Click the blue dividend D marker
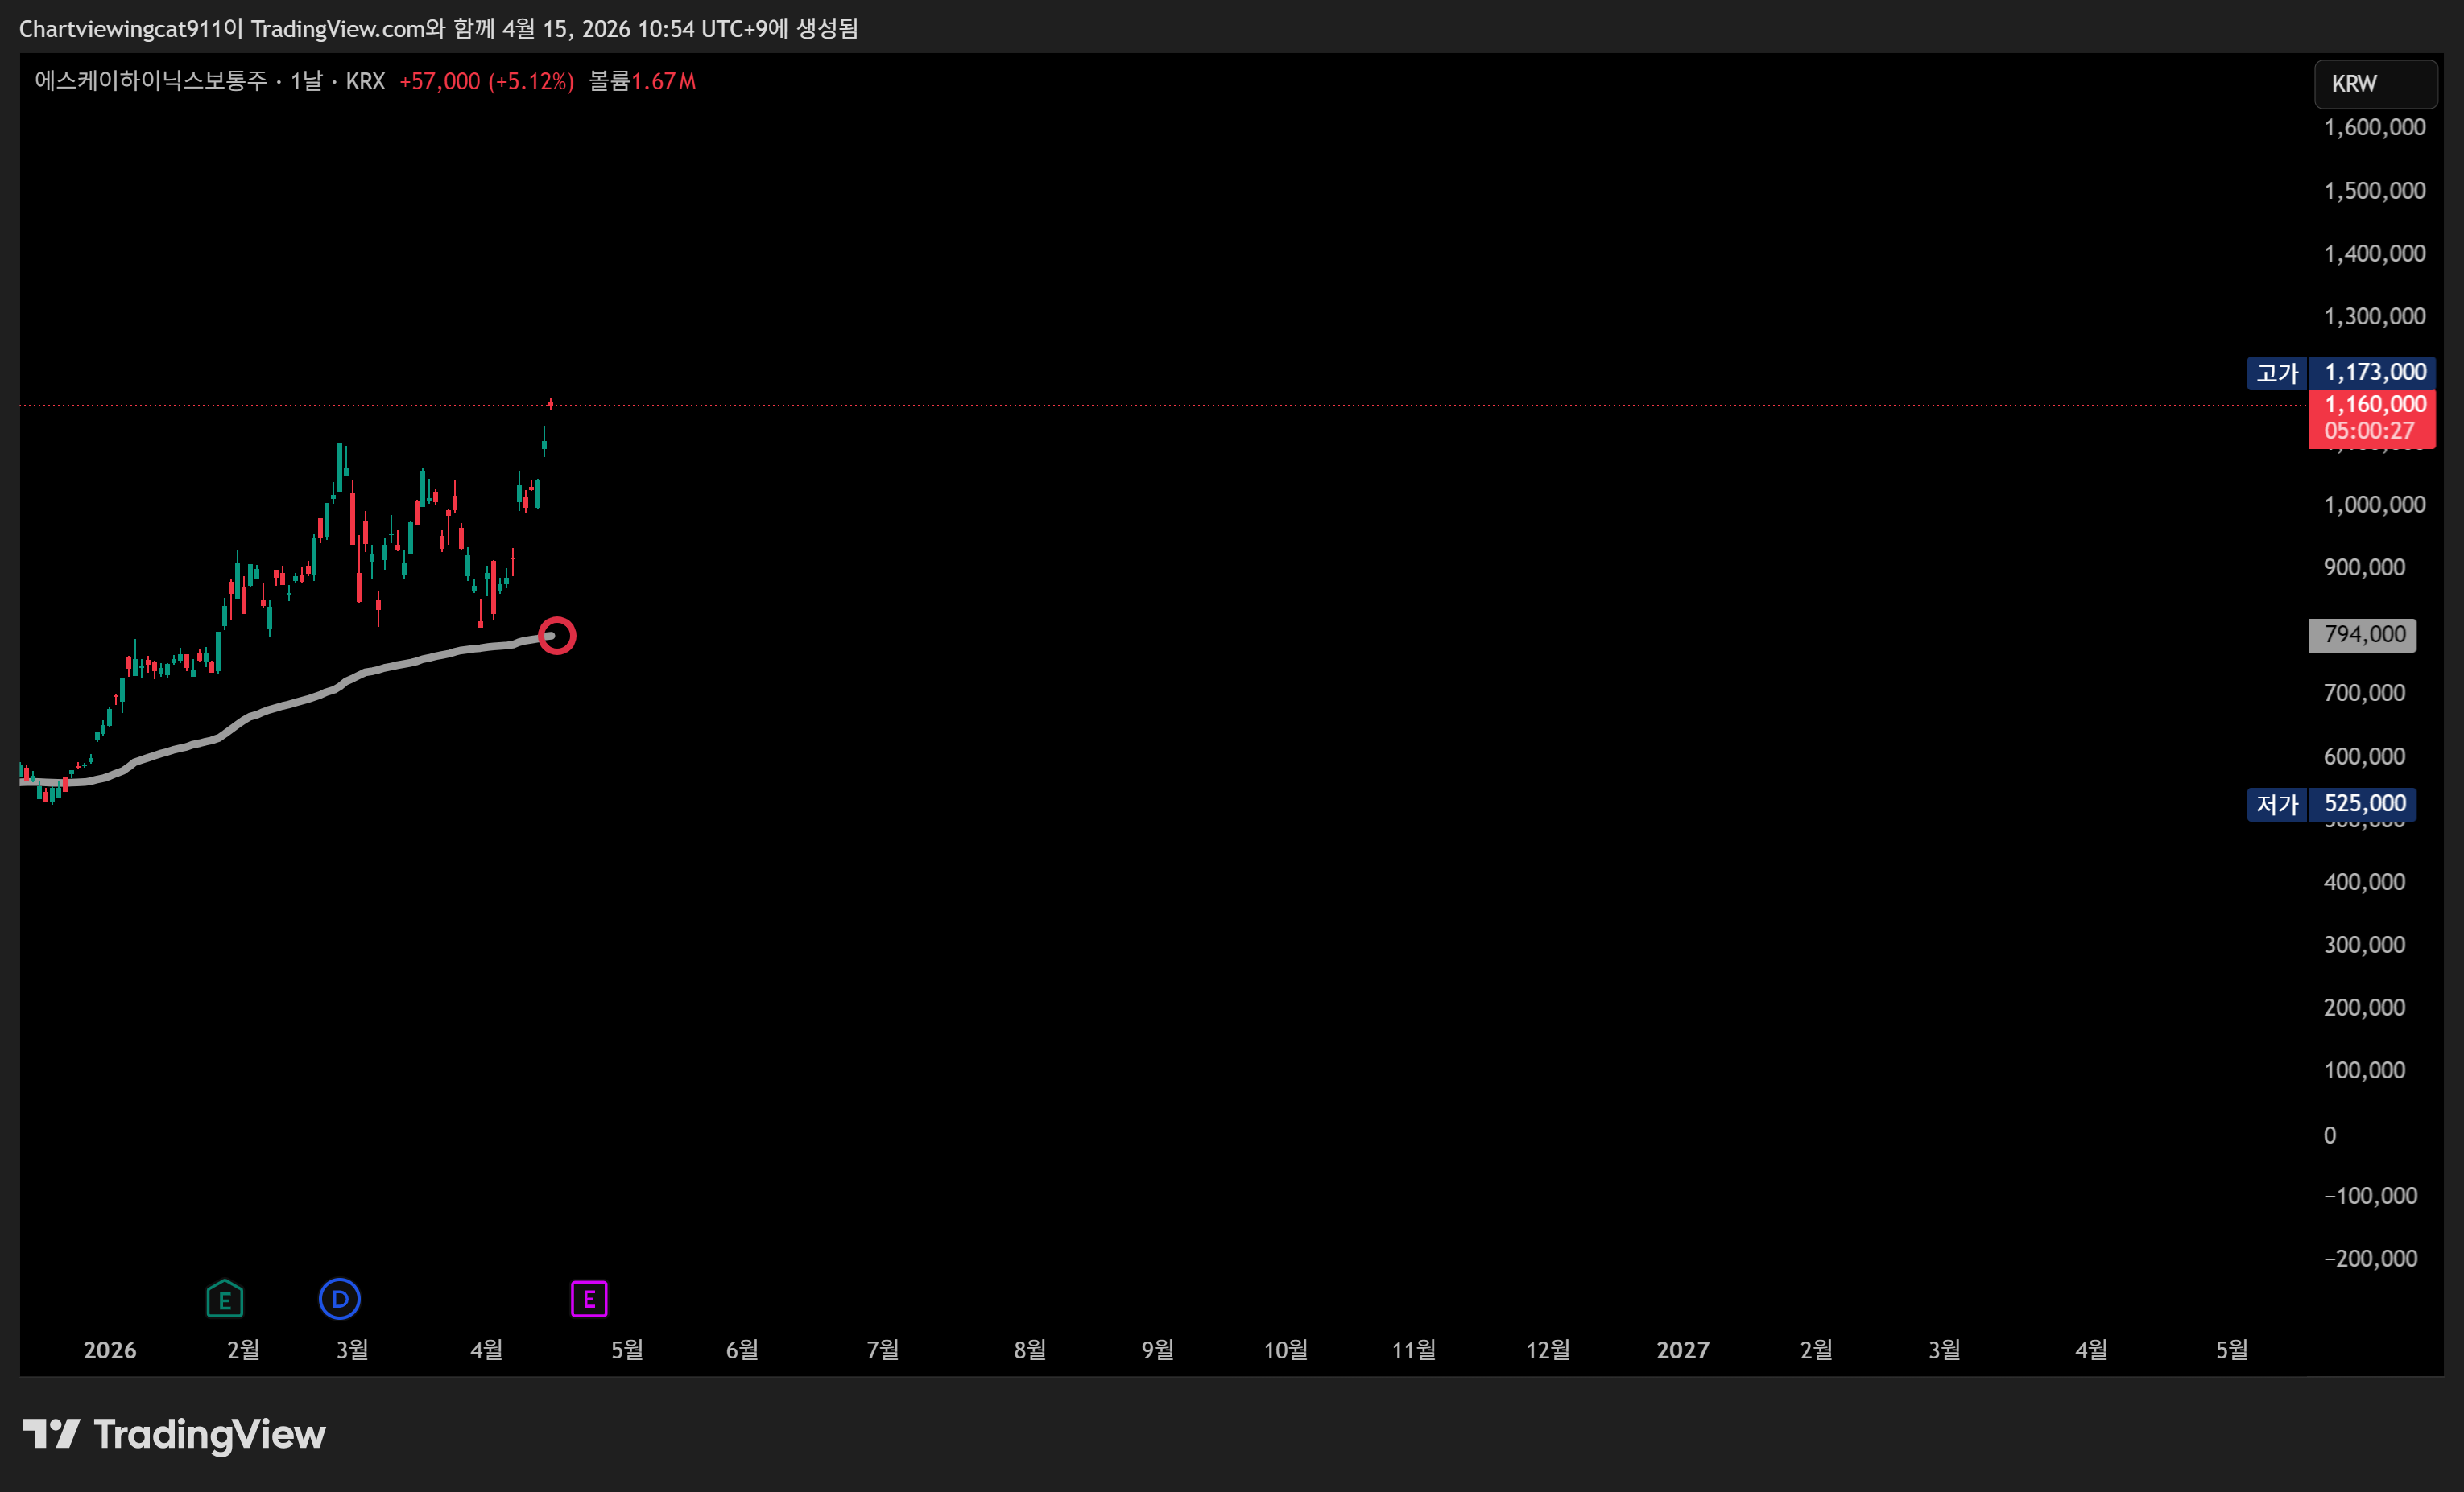This screenshot has width=2464, height=1492. (340, 1299)
